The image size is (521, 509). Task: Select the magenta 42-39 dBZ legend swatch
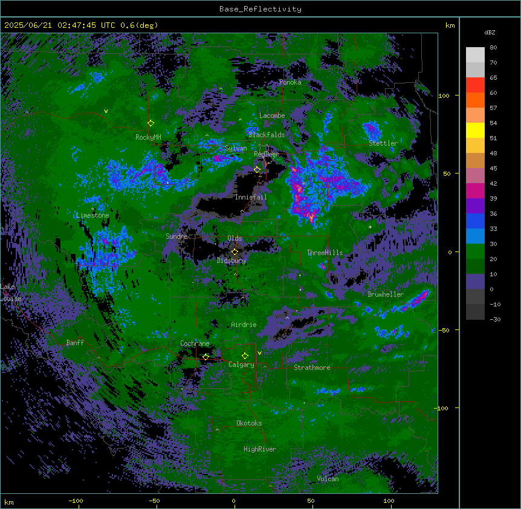coord(475,190)
